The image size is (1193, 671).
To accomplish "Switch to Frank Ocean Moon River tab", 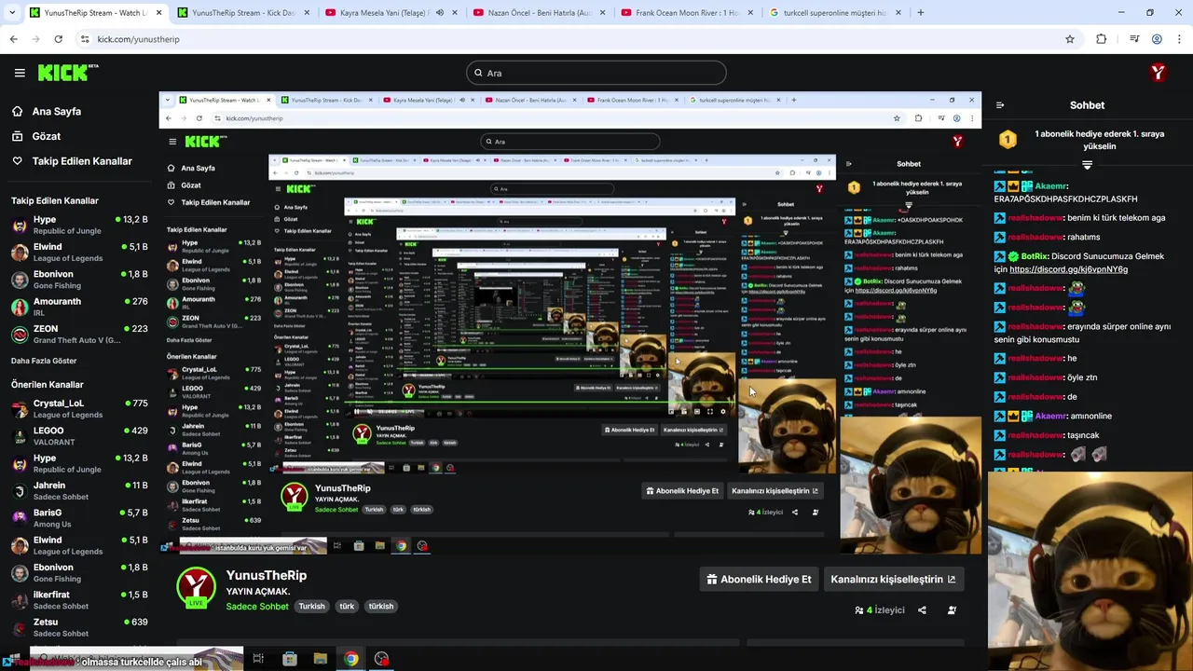I will click(x=688, y=13).
